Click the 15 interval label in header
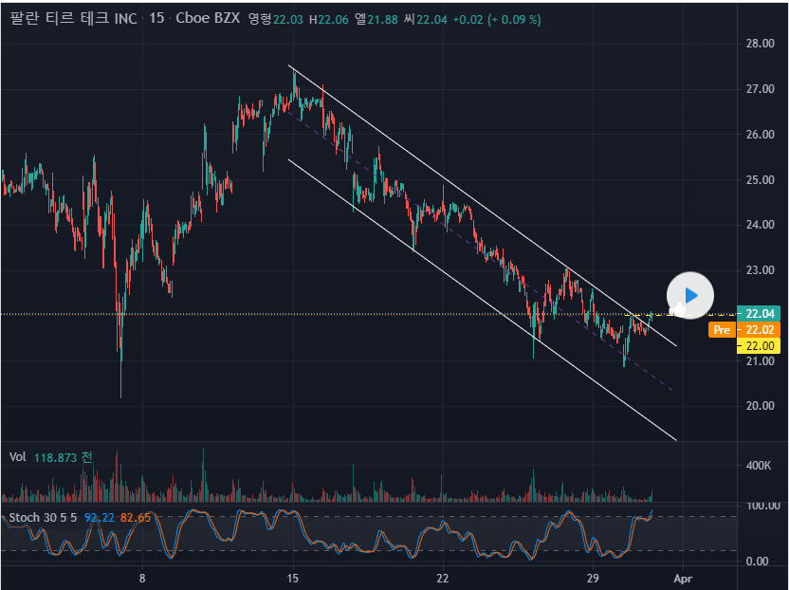 (155, 20)
